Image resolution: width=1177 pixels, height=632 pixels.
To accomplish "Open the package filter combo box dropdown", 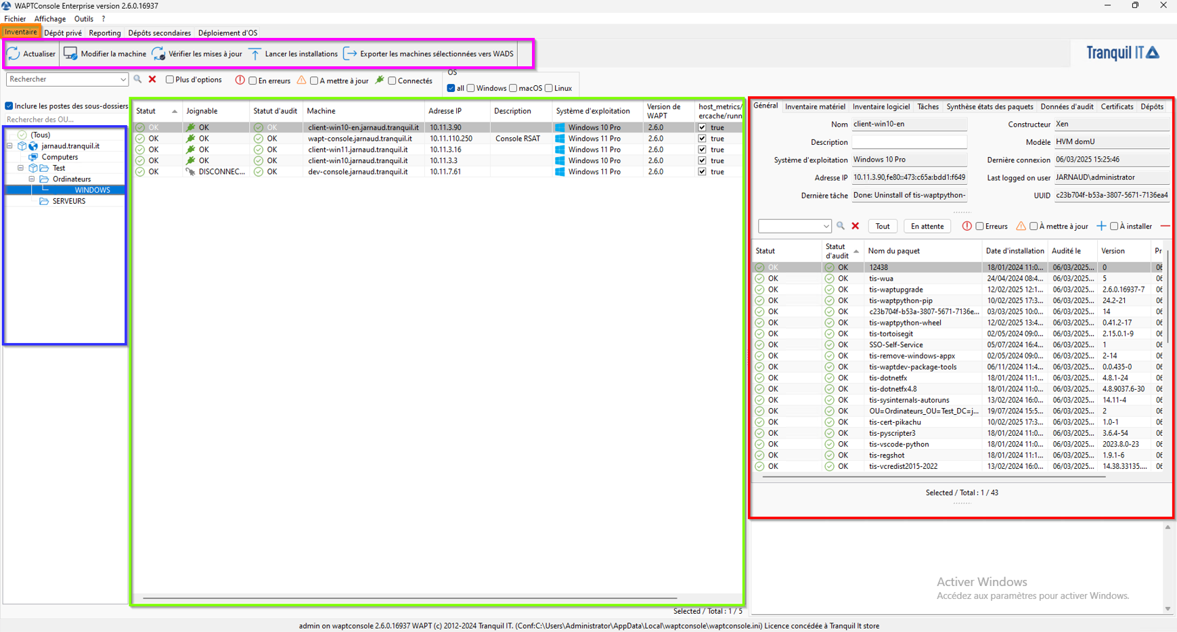I will click(x=826, y=226).
